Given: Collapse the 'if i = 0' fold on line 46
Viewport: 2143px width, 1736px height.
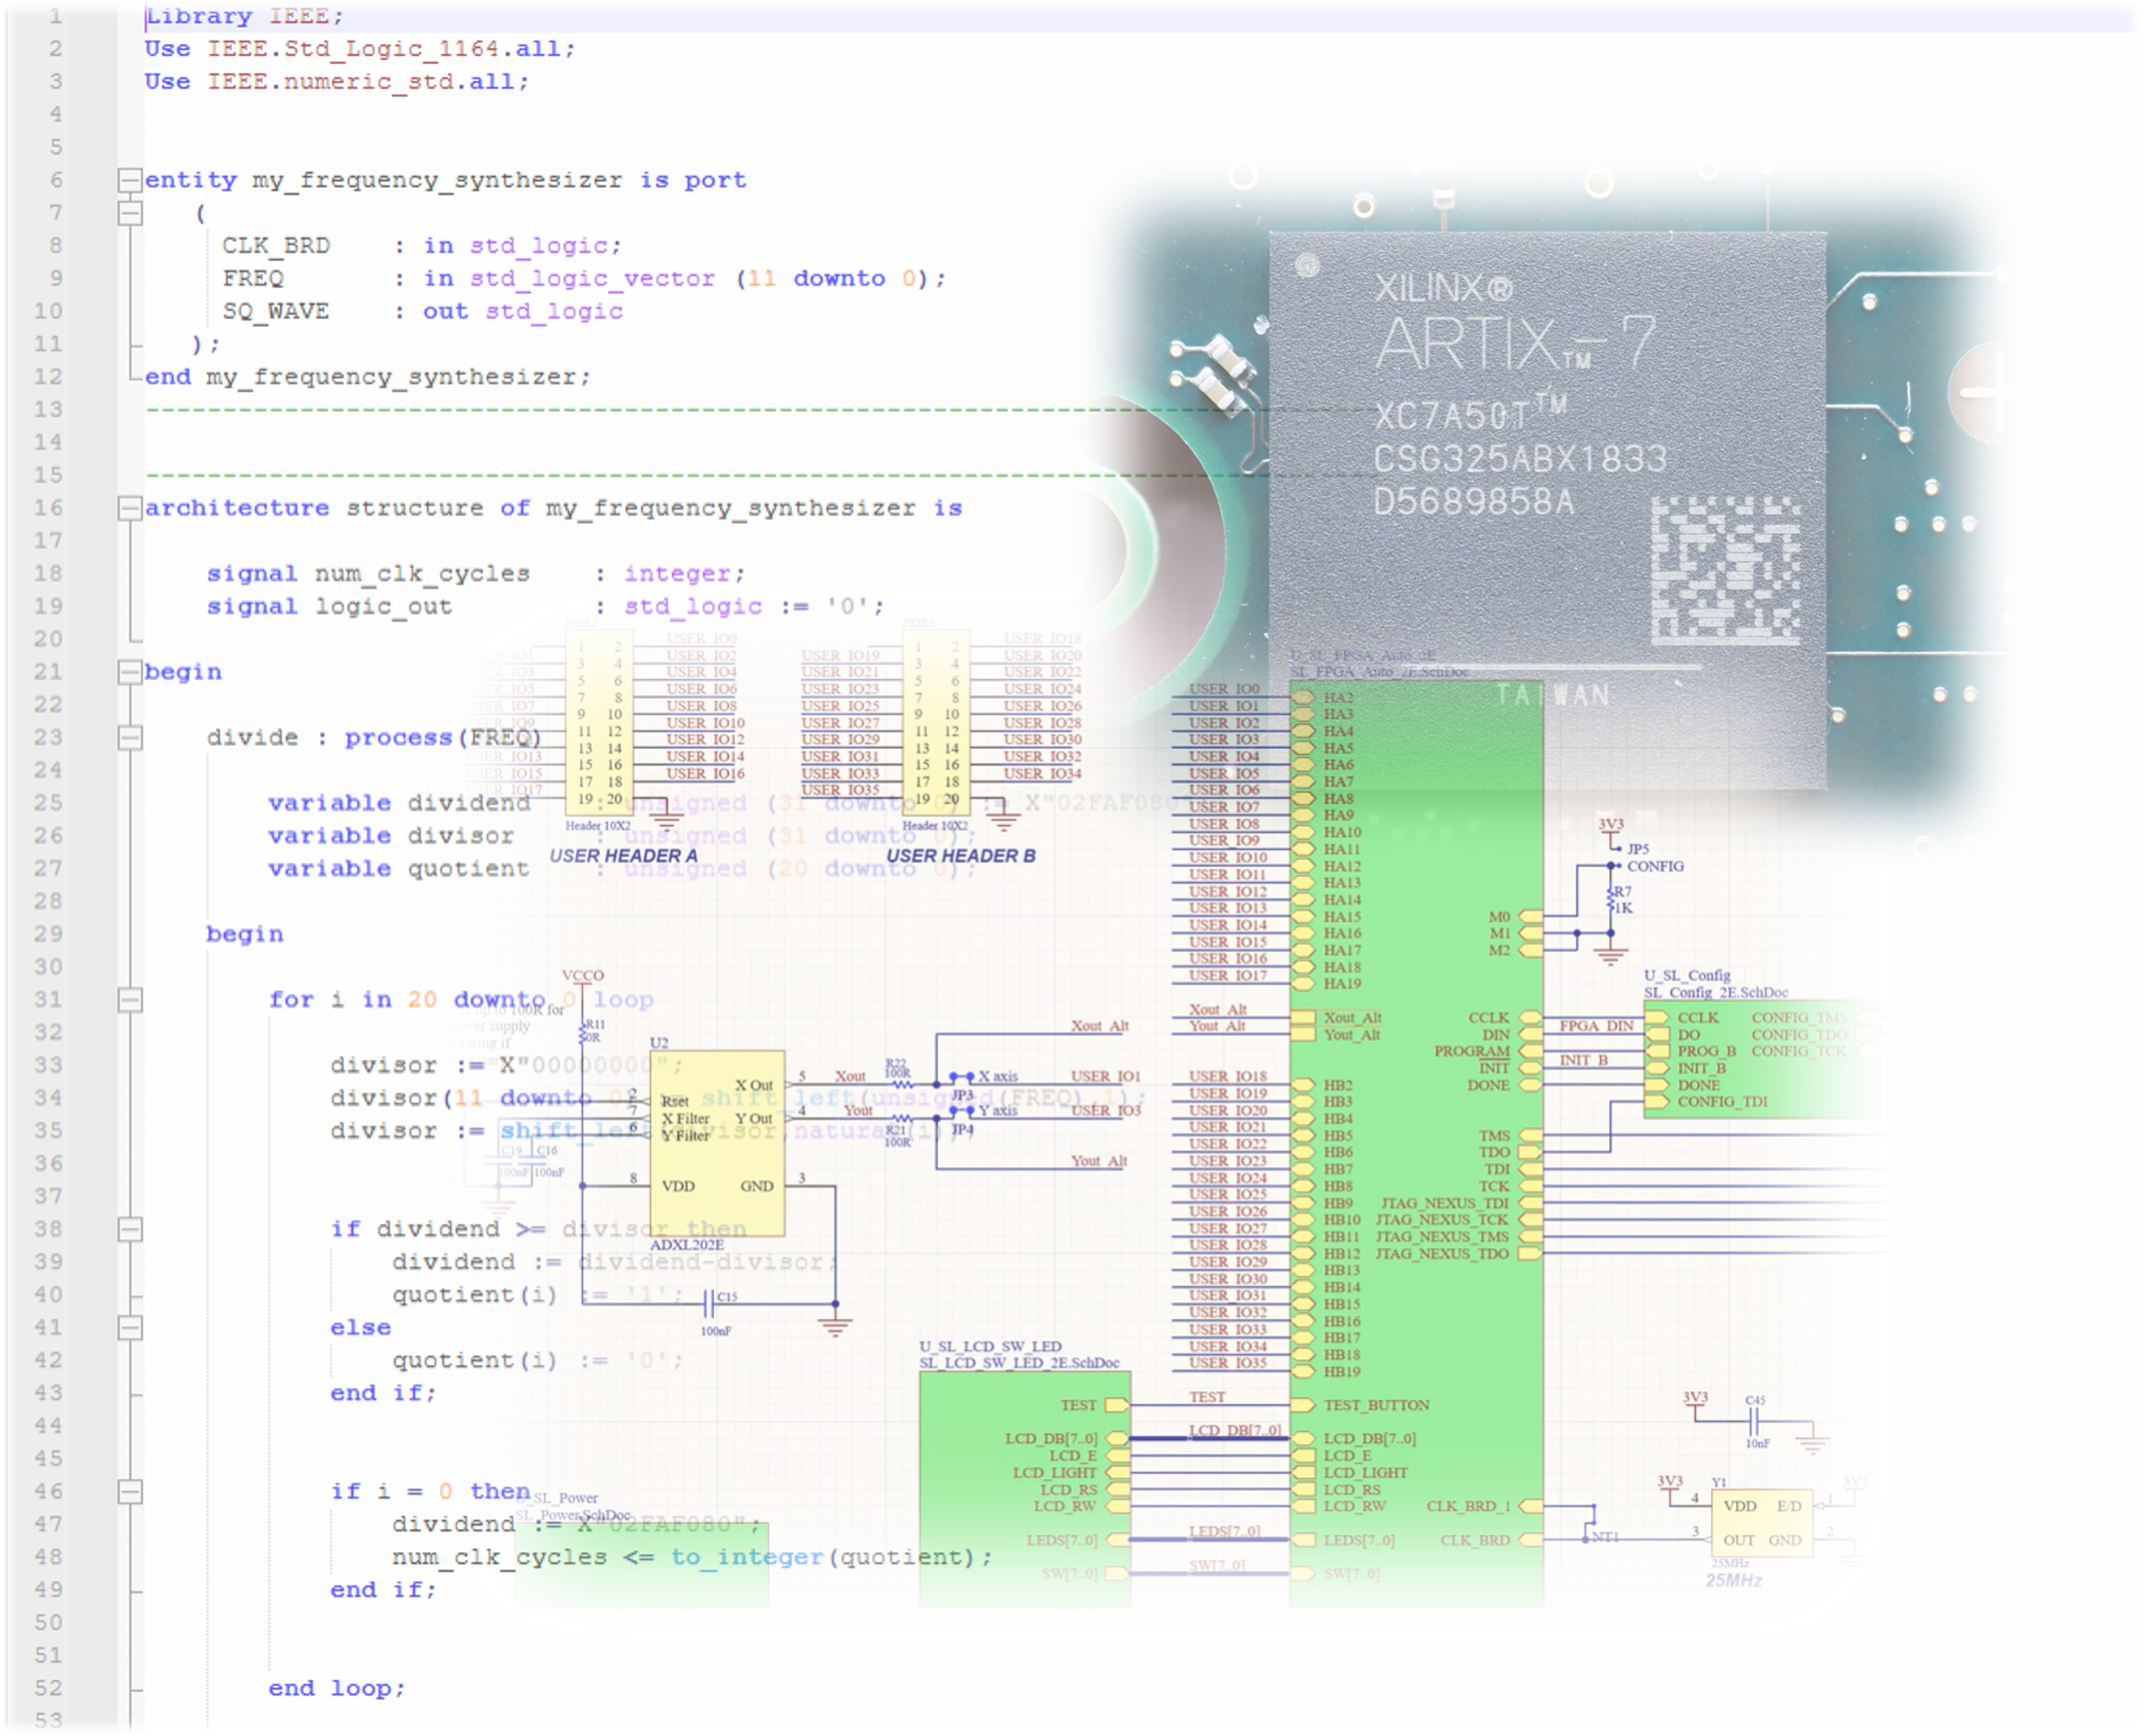Looking at the screenshot, I should point(130,1492).
